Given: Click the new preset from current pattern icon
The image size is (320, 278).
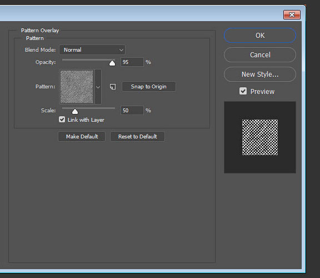Looking at the screenshot, I should pyautogui.click(x=113, y=87).
